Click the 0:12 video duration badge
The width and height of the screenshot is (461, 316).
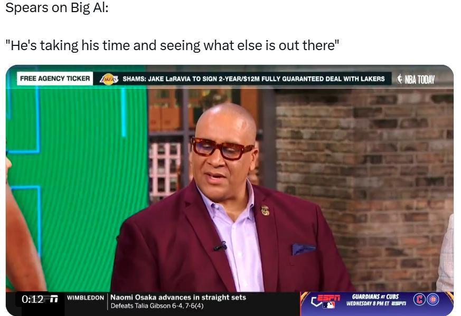(x=33, y=299)
